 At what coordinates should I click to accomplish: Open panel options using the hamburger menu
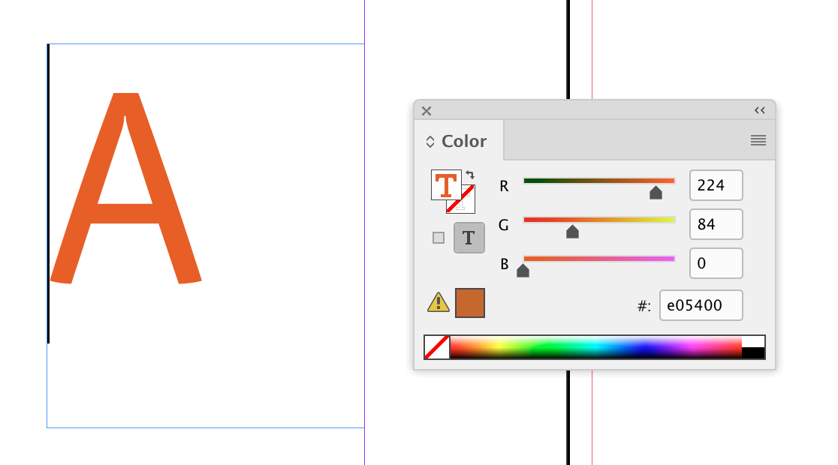point(758,140)
